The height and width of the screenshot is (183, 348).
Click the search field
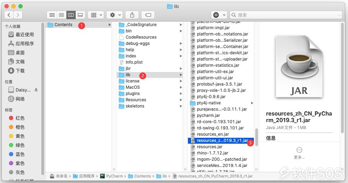click(286, 15)
